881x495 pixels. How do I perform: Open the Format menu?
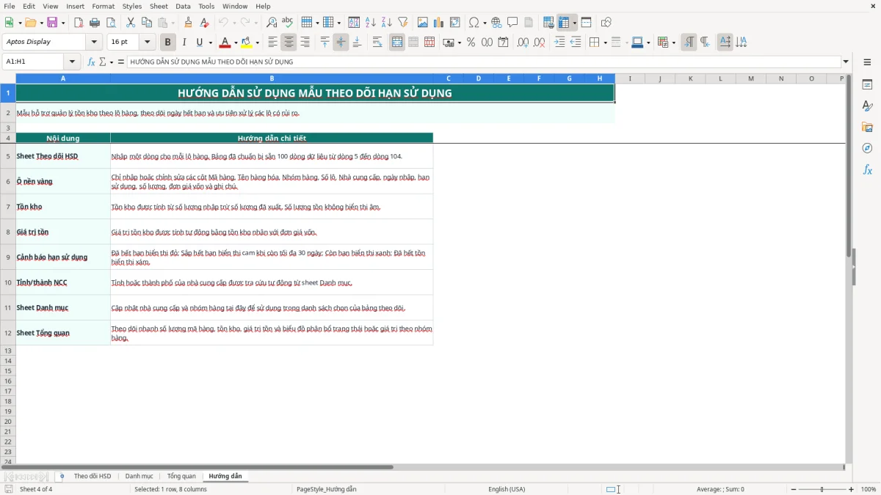(x=104, y=7)
